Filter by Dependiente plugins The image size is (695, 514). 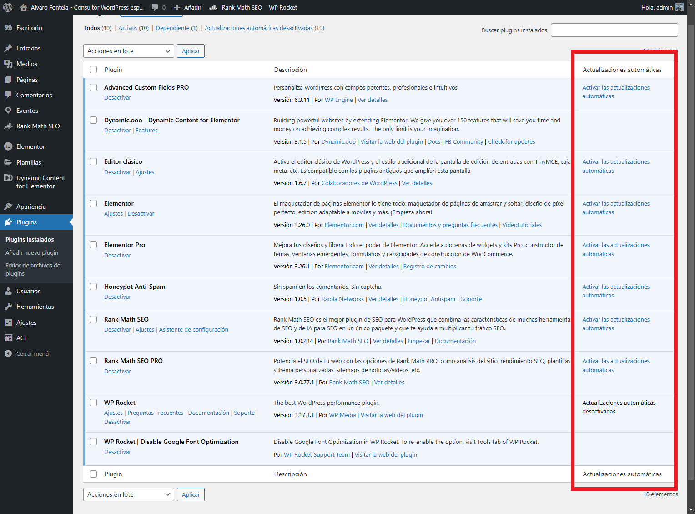[x=172, y=28]
